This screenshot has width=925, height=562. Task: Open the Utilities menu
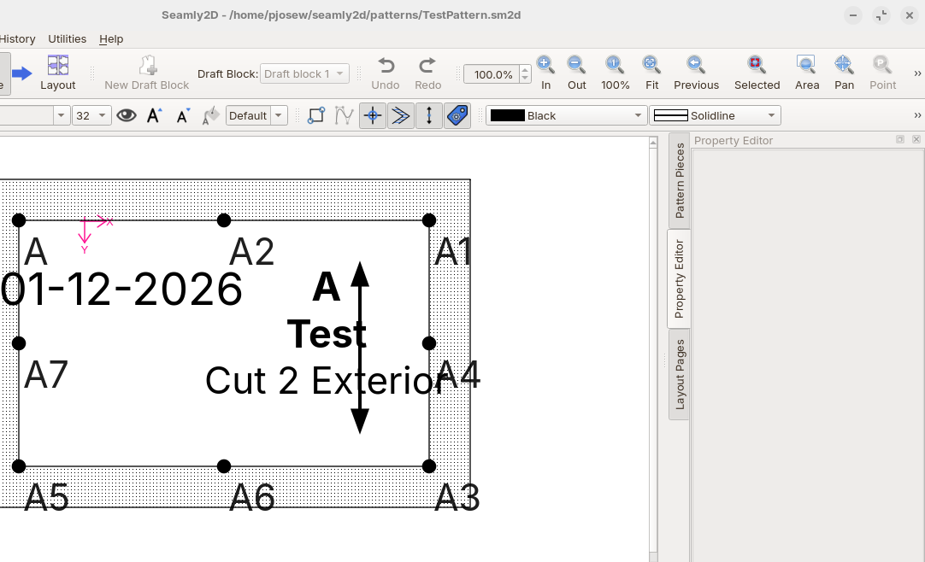tap(67, 39)
